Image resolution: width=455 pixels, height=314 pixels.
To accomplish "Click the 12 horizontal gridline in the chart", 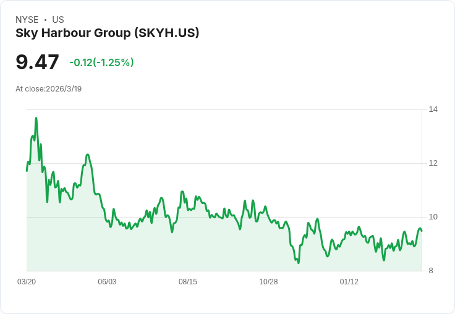I will [247, 163].
